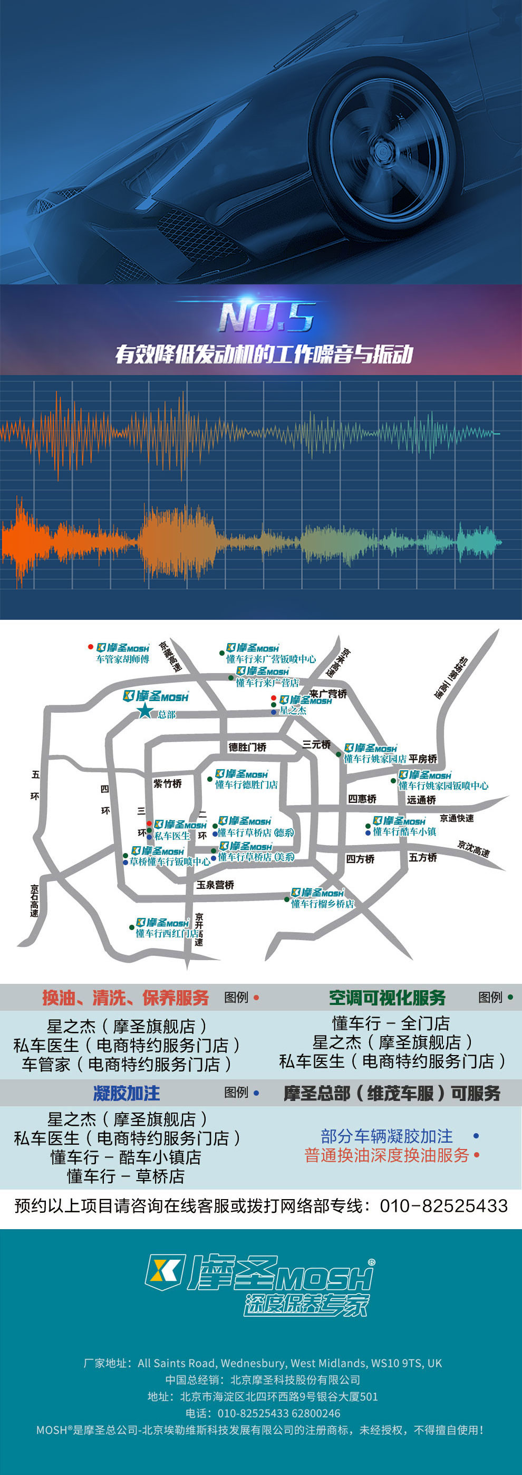Click the upper thin waveform chart
Screen dimensions: 522x1475
(x=250, y=435)
